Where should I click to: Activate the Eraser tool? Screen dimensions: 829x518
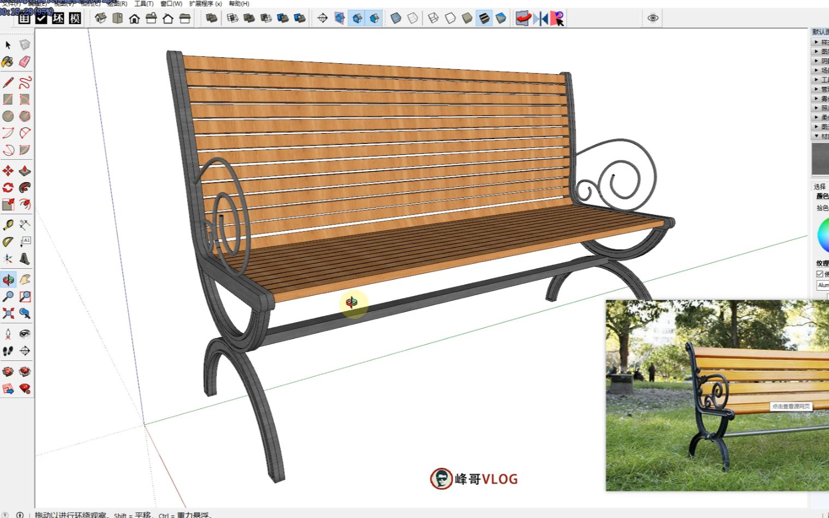click(24, 62)
